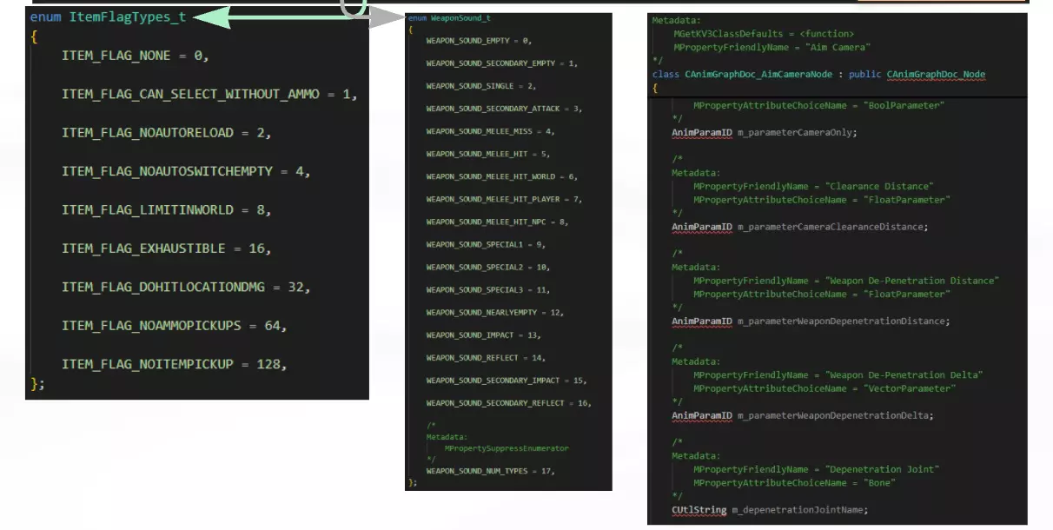Click WEAPON_SOUND_SPECIAL1 = 9 line

pos(486,244)
